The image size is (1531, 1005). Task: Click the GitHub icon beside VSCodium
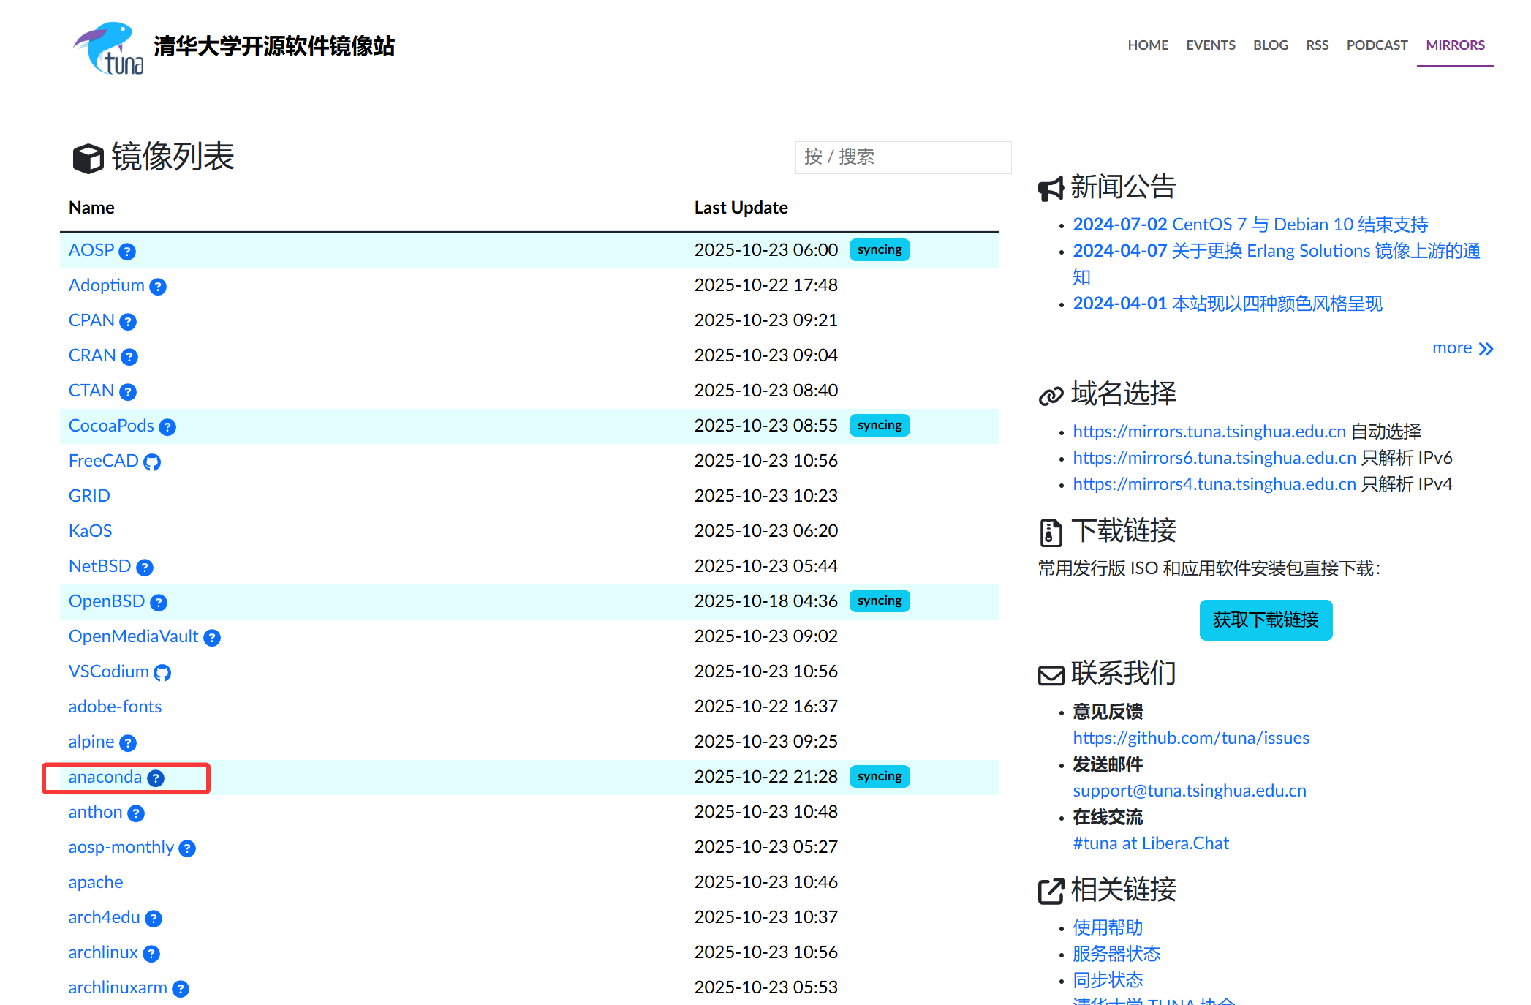coord(162,673)
